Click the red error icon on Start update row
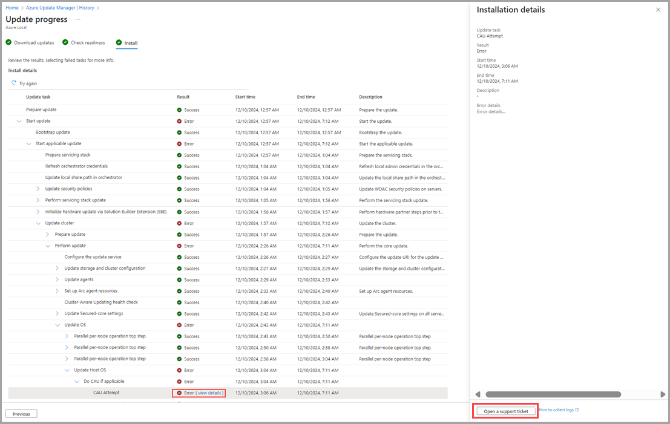This screenshot has height=424, width=670. point(178,120)
